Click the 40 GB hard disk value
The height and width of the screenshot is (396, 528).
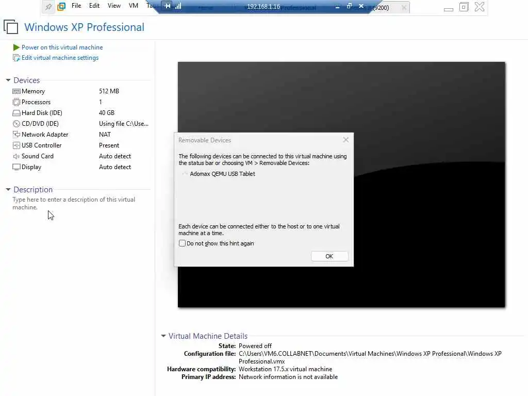click(x=106, y=113)
